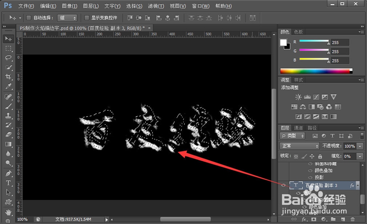Click the create new layer icon
This screenshot has width=367, height=224.
[343, 219]
